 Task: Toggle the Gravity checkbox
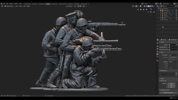[x=161, y=81]
